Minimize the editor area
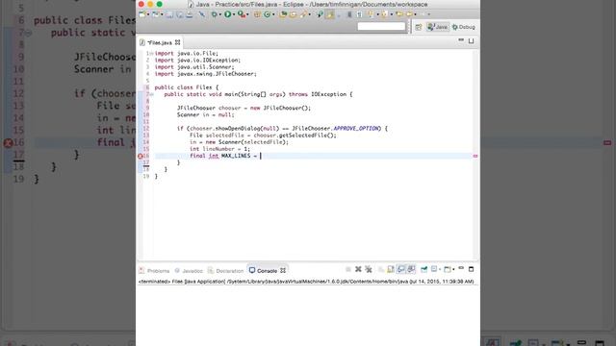This screenshot has height=346, width=616. tap(461, 40)
